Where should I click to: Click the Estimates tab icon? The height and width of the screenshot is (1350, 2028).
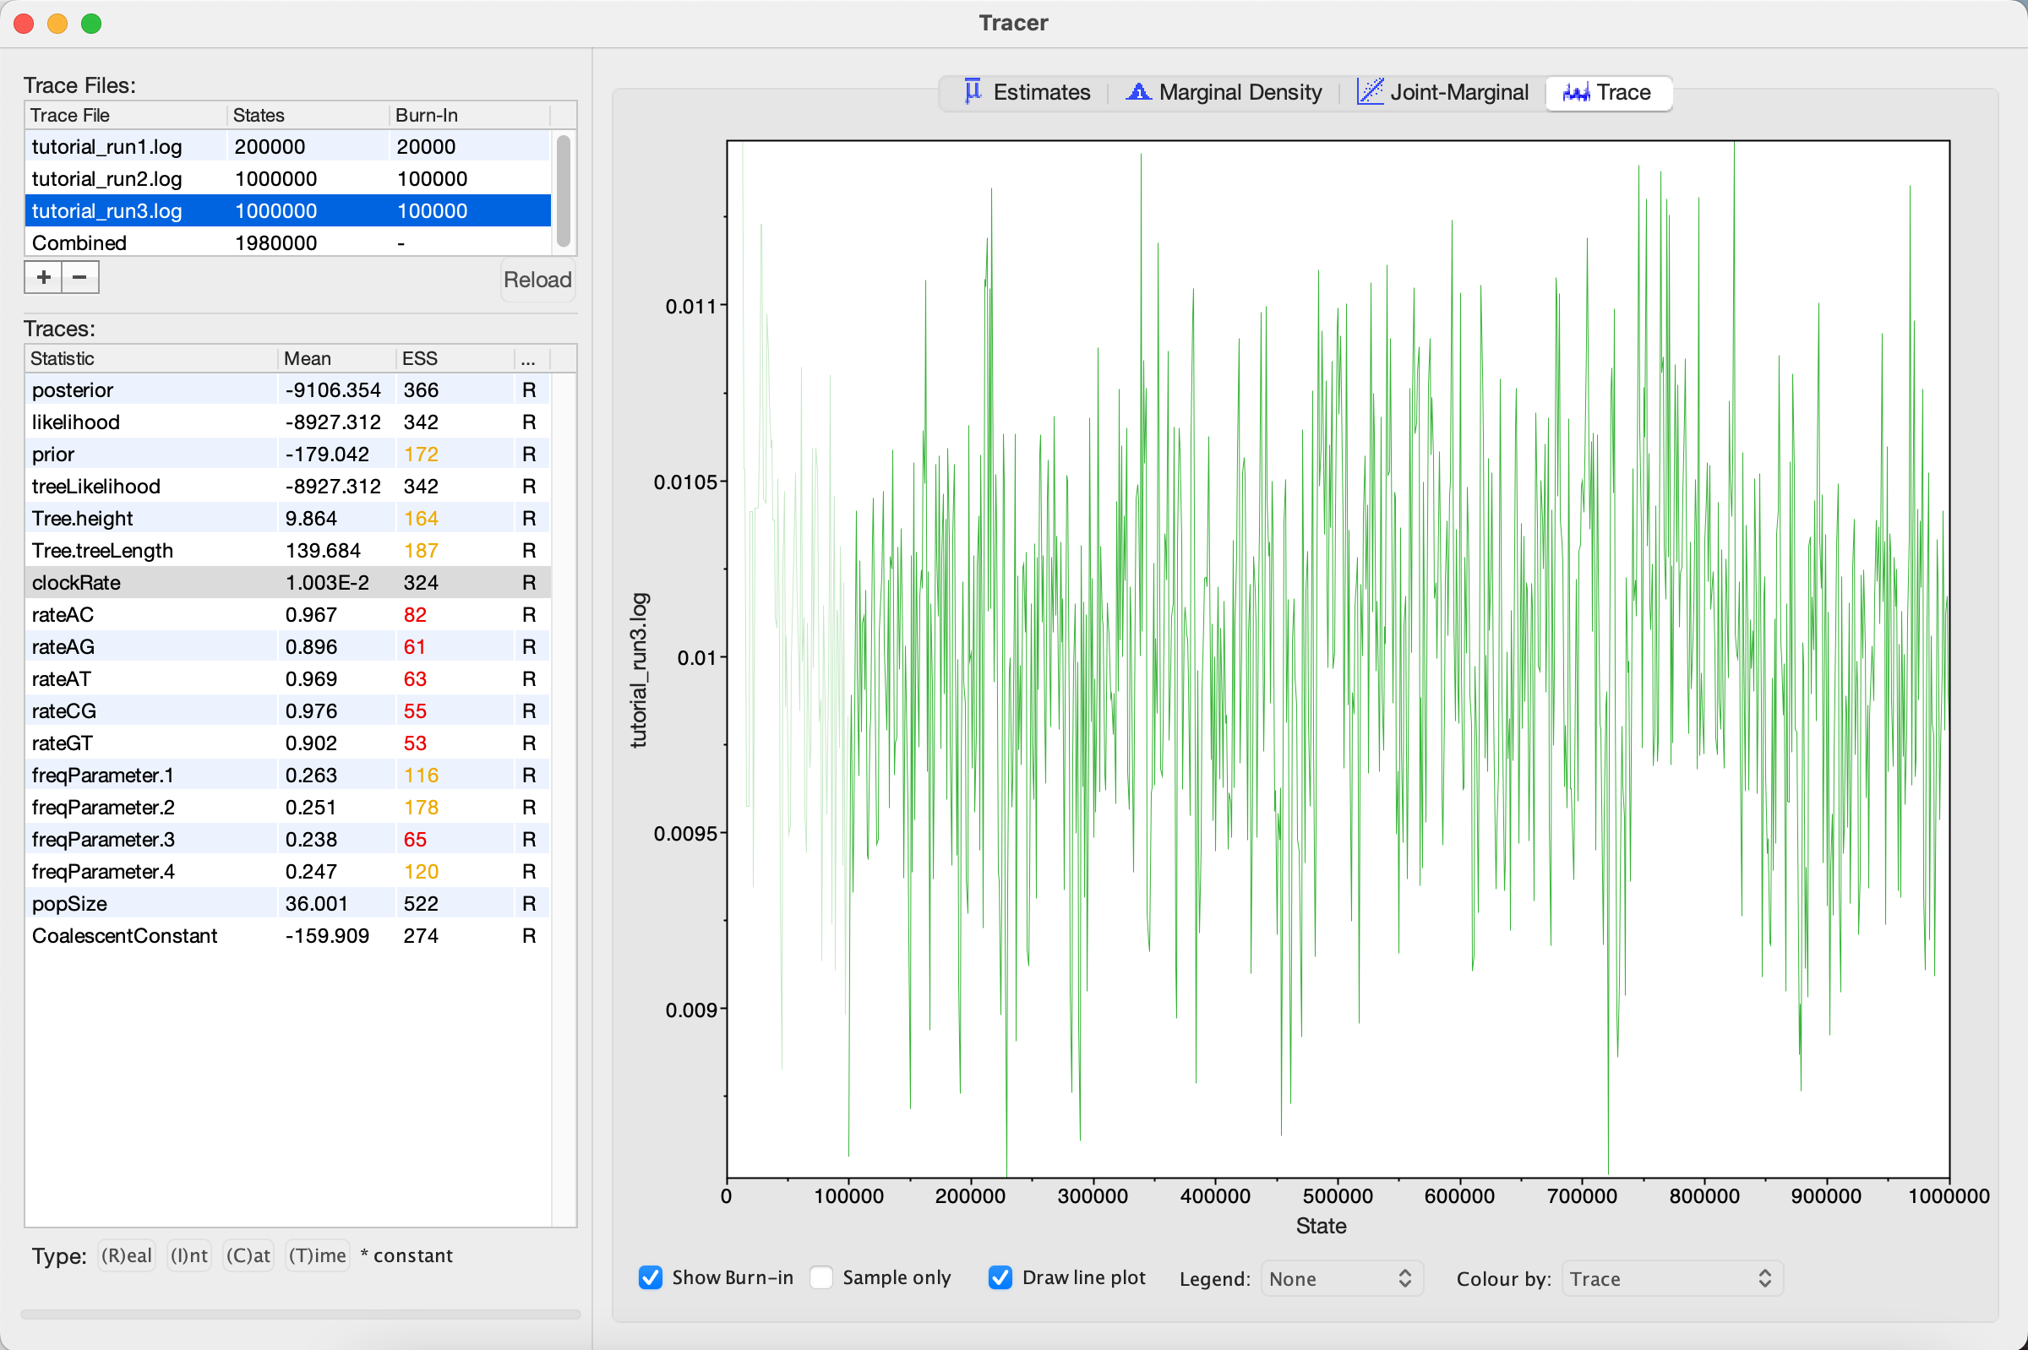pyautogui.click(x=973, y=91)
